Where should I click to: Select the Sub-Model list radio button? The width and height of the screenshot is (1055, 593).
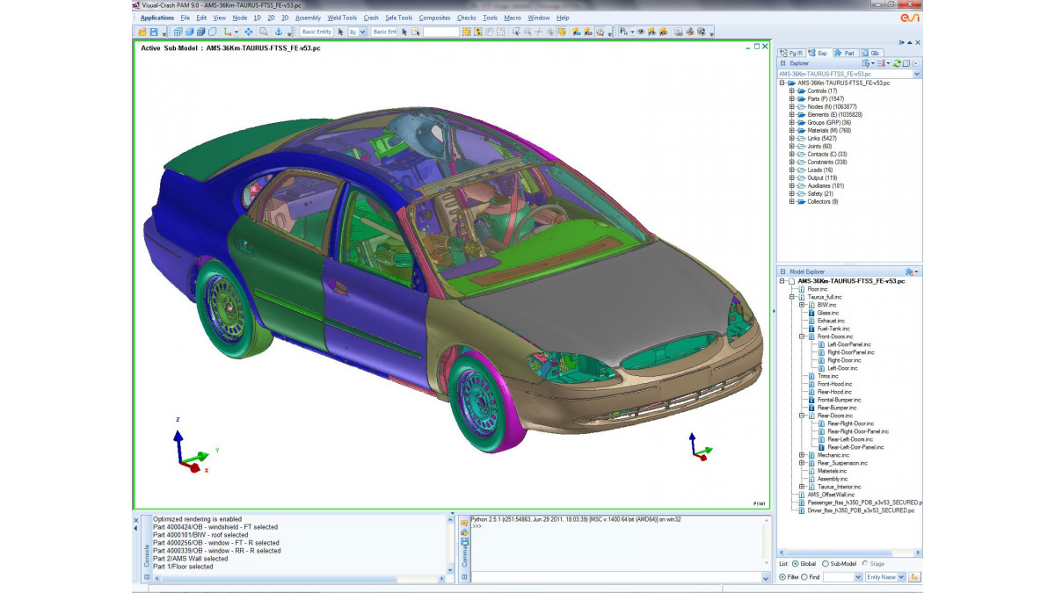pos(825,563)
